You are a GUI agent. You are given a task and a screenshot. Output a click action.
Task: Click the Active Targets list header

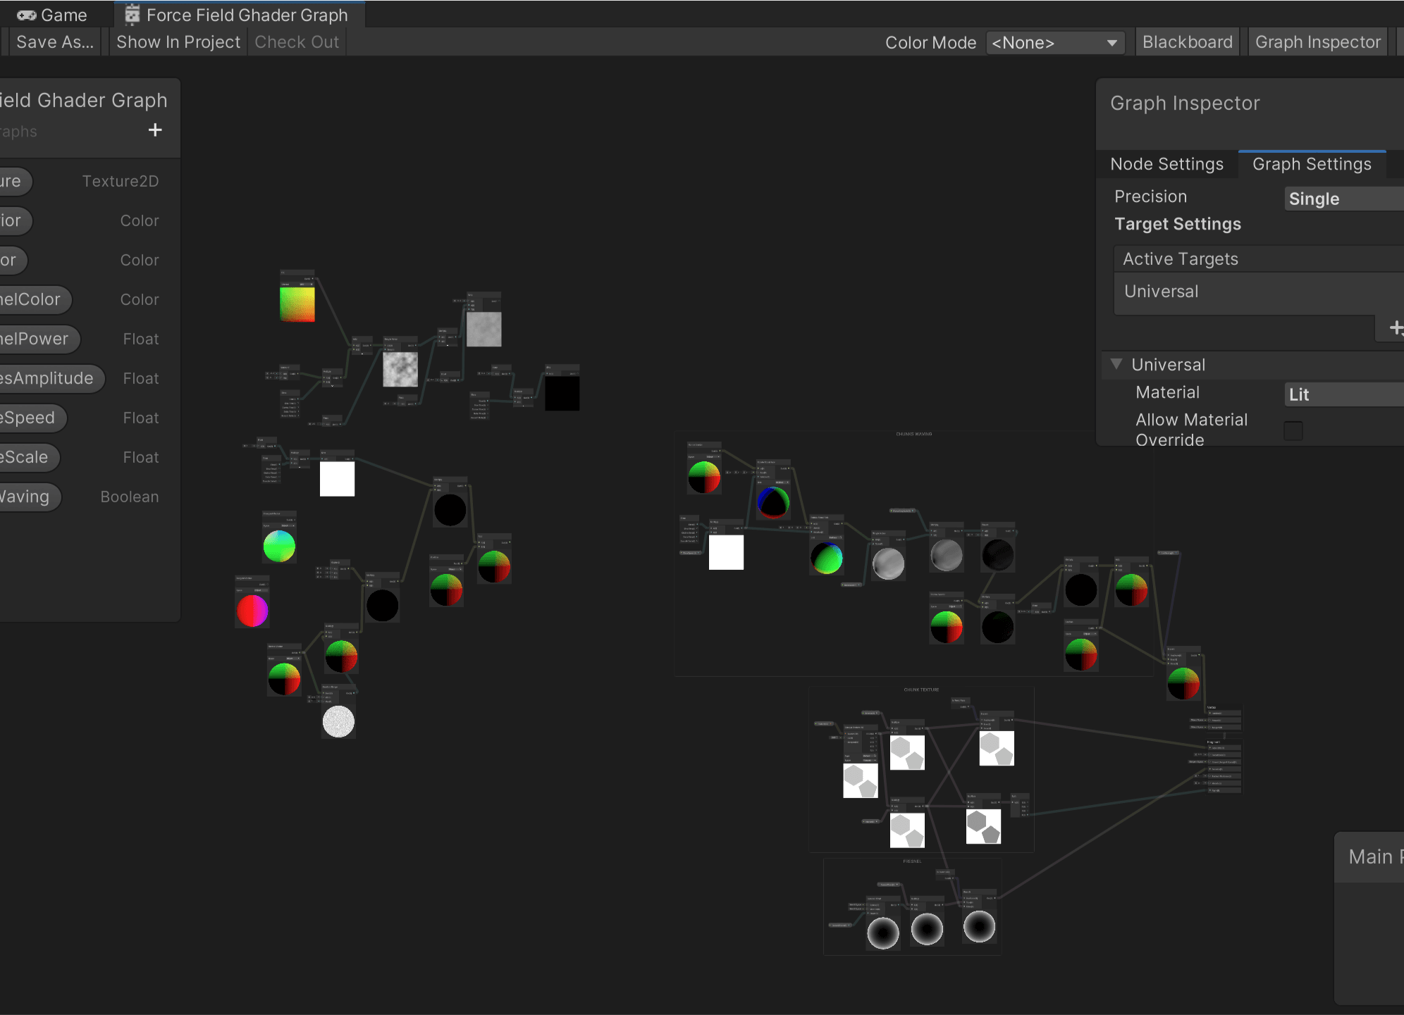pos(1258,259)
